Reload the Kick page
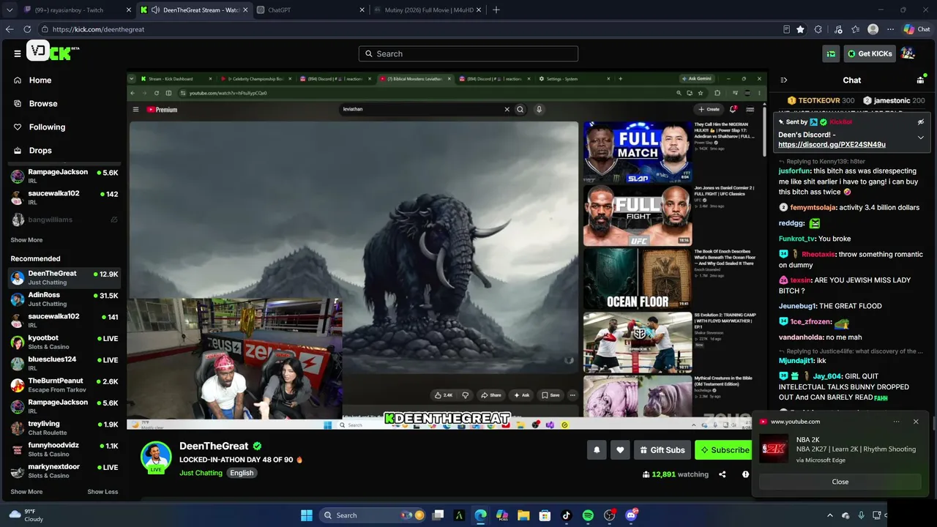This screenshot has height=527, width=937. 27,29
